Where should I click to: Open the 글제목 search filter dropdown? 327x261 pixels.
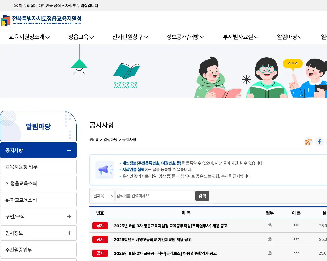pyautogui.click(x=103, y=196)
